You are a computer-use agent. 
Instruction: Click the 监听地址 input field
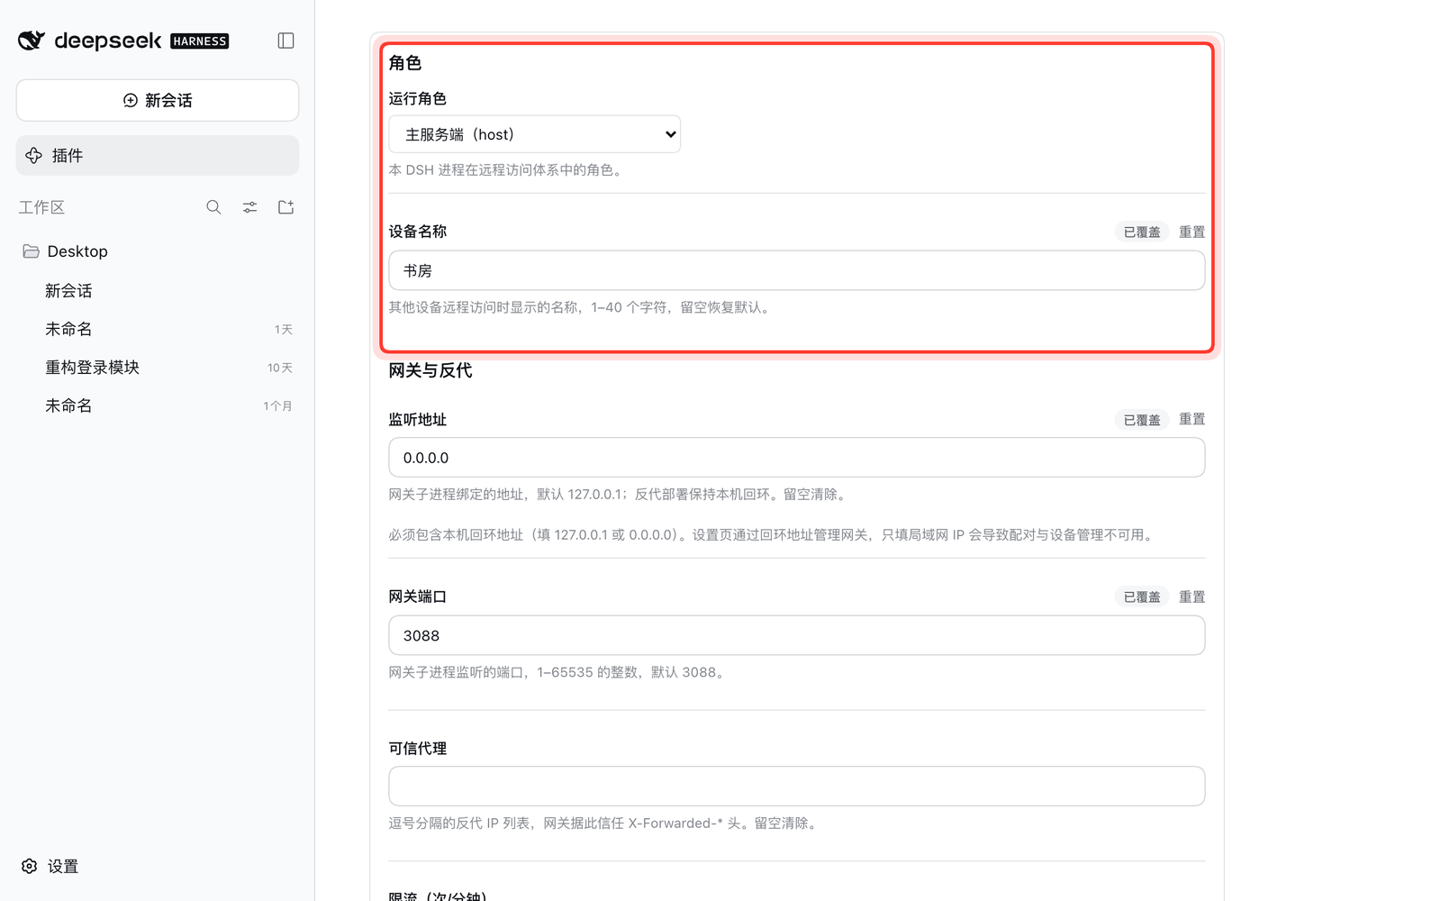(x=797, y=458)
